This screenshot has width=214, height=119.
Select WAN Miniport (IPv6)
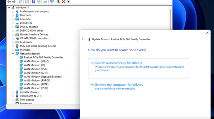pyautogui.click(x=36, y=69)
